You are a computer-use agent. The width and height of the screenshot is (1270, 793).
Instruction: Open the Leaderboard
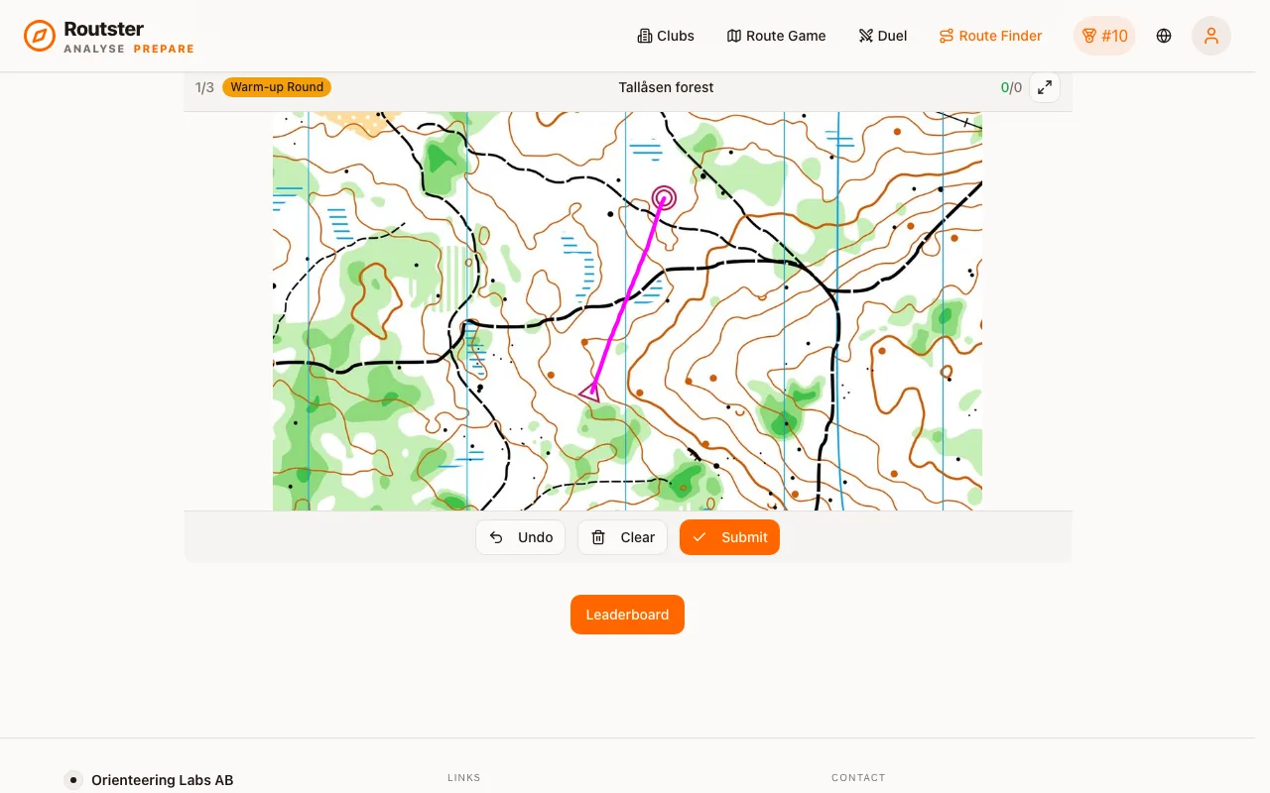click(x=627, y=615)
